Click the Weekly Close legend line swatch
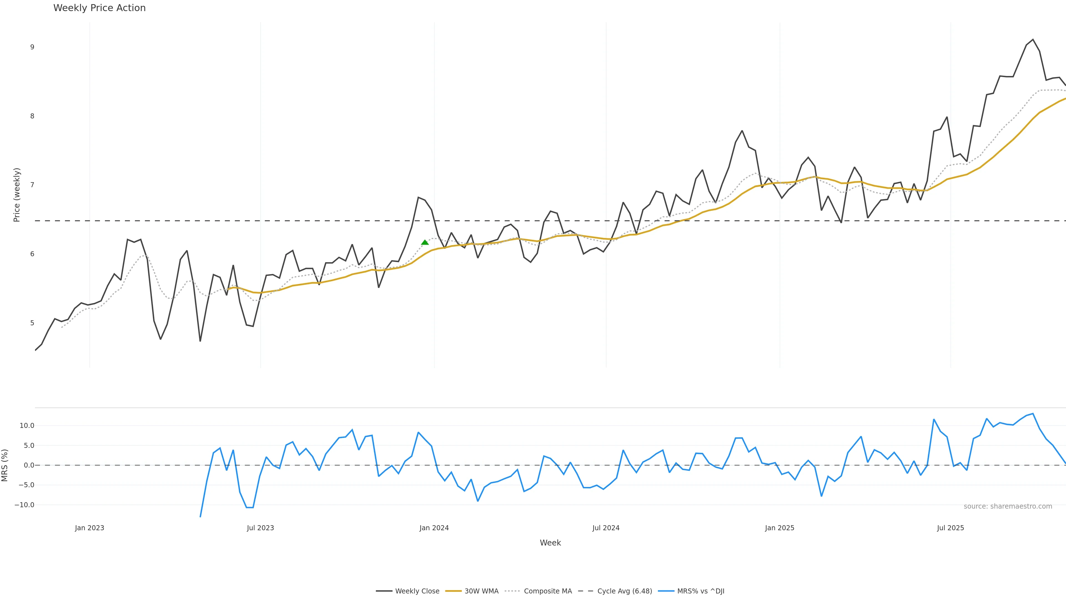 [384, 591]
